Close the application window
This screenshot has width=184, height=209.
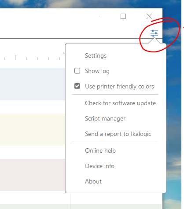[x=149, y=16]
